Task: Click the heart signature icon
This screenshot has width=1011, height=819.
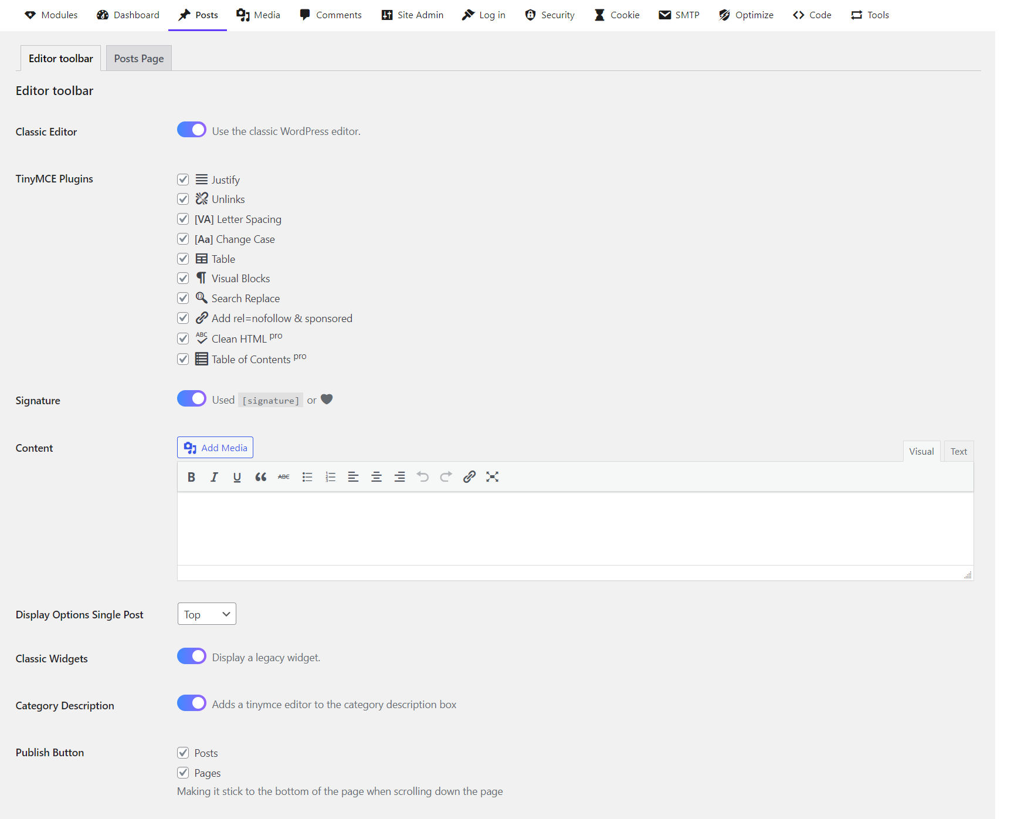Action: pyautogui.click(x=327, y=400)
